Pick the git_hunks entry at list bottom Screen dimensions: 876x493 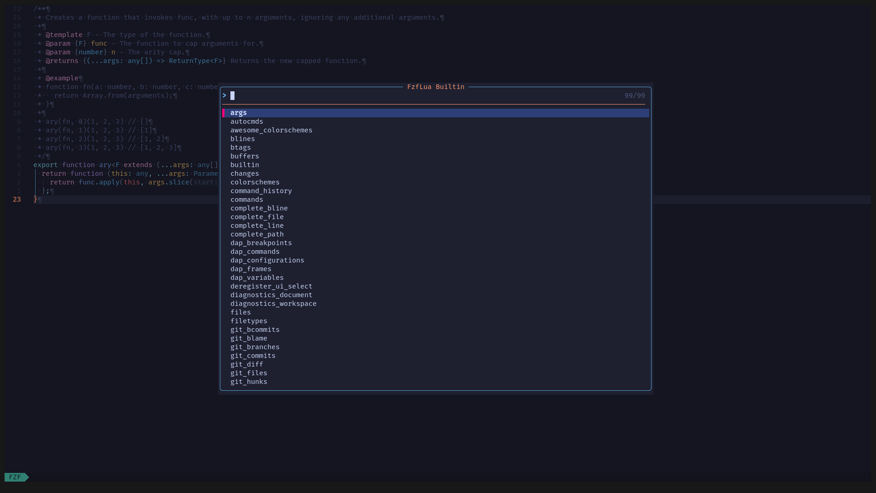click(249, 382)
